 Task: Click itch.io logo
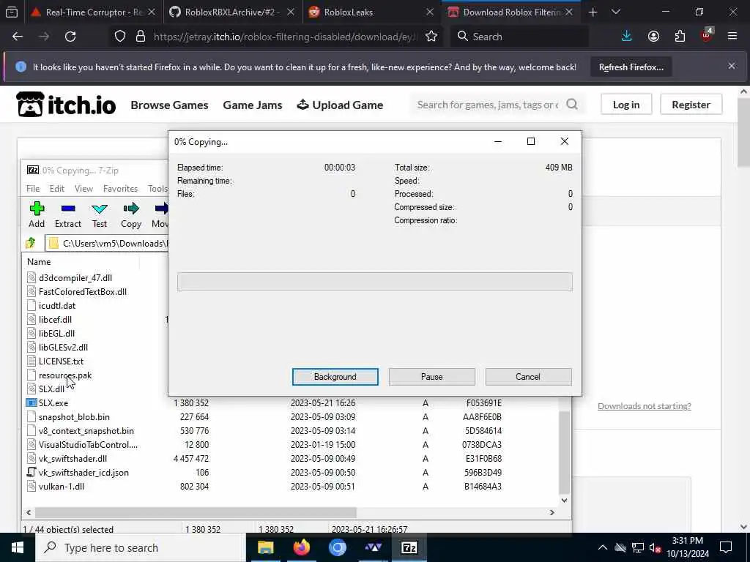point(65,104)
